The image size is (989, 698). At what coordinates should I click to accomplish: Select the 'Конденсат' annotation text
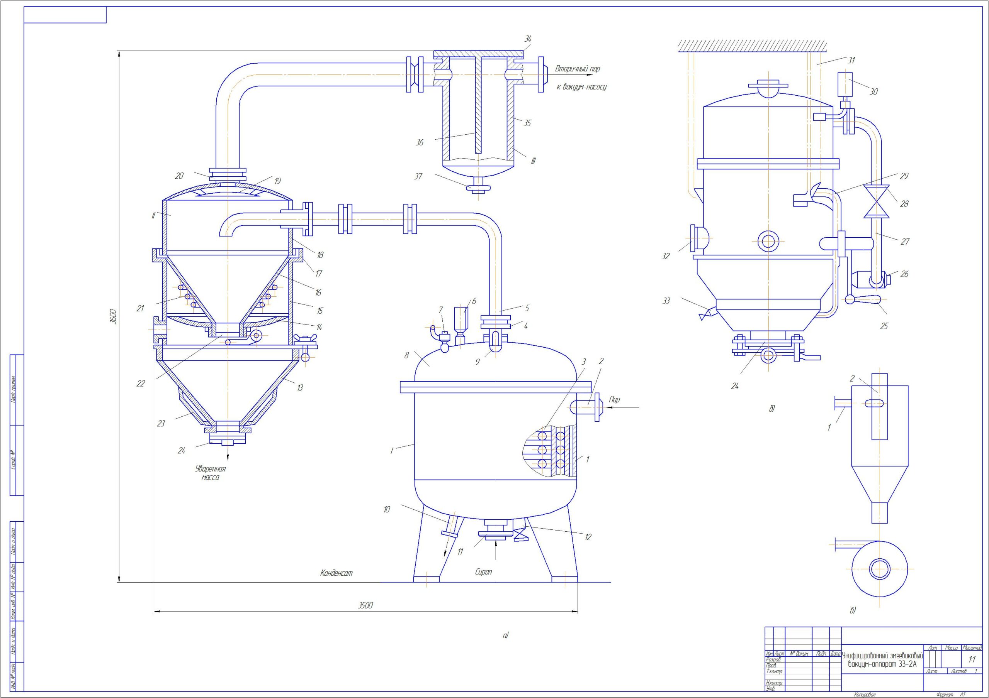[x=336, y=573]
